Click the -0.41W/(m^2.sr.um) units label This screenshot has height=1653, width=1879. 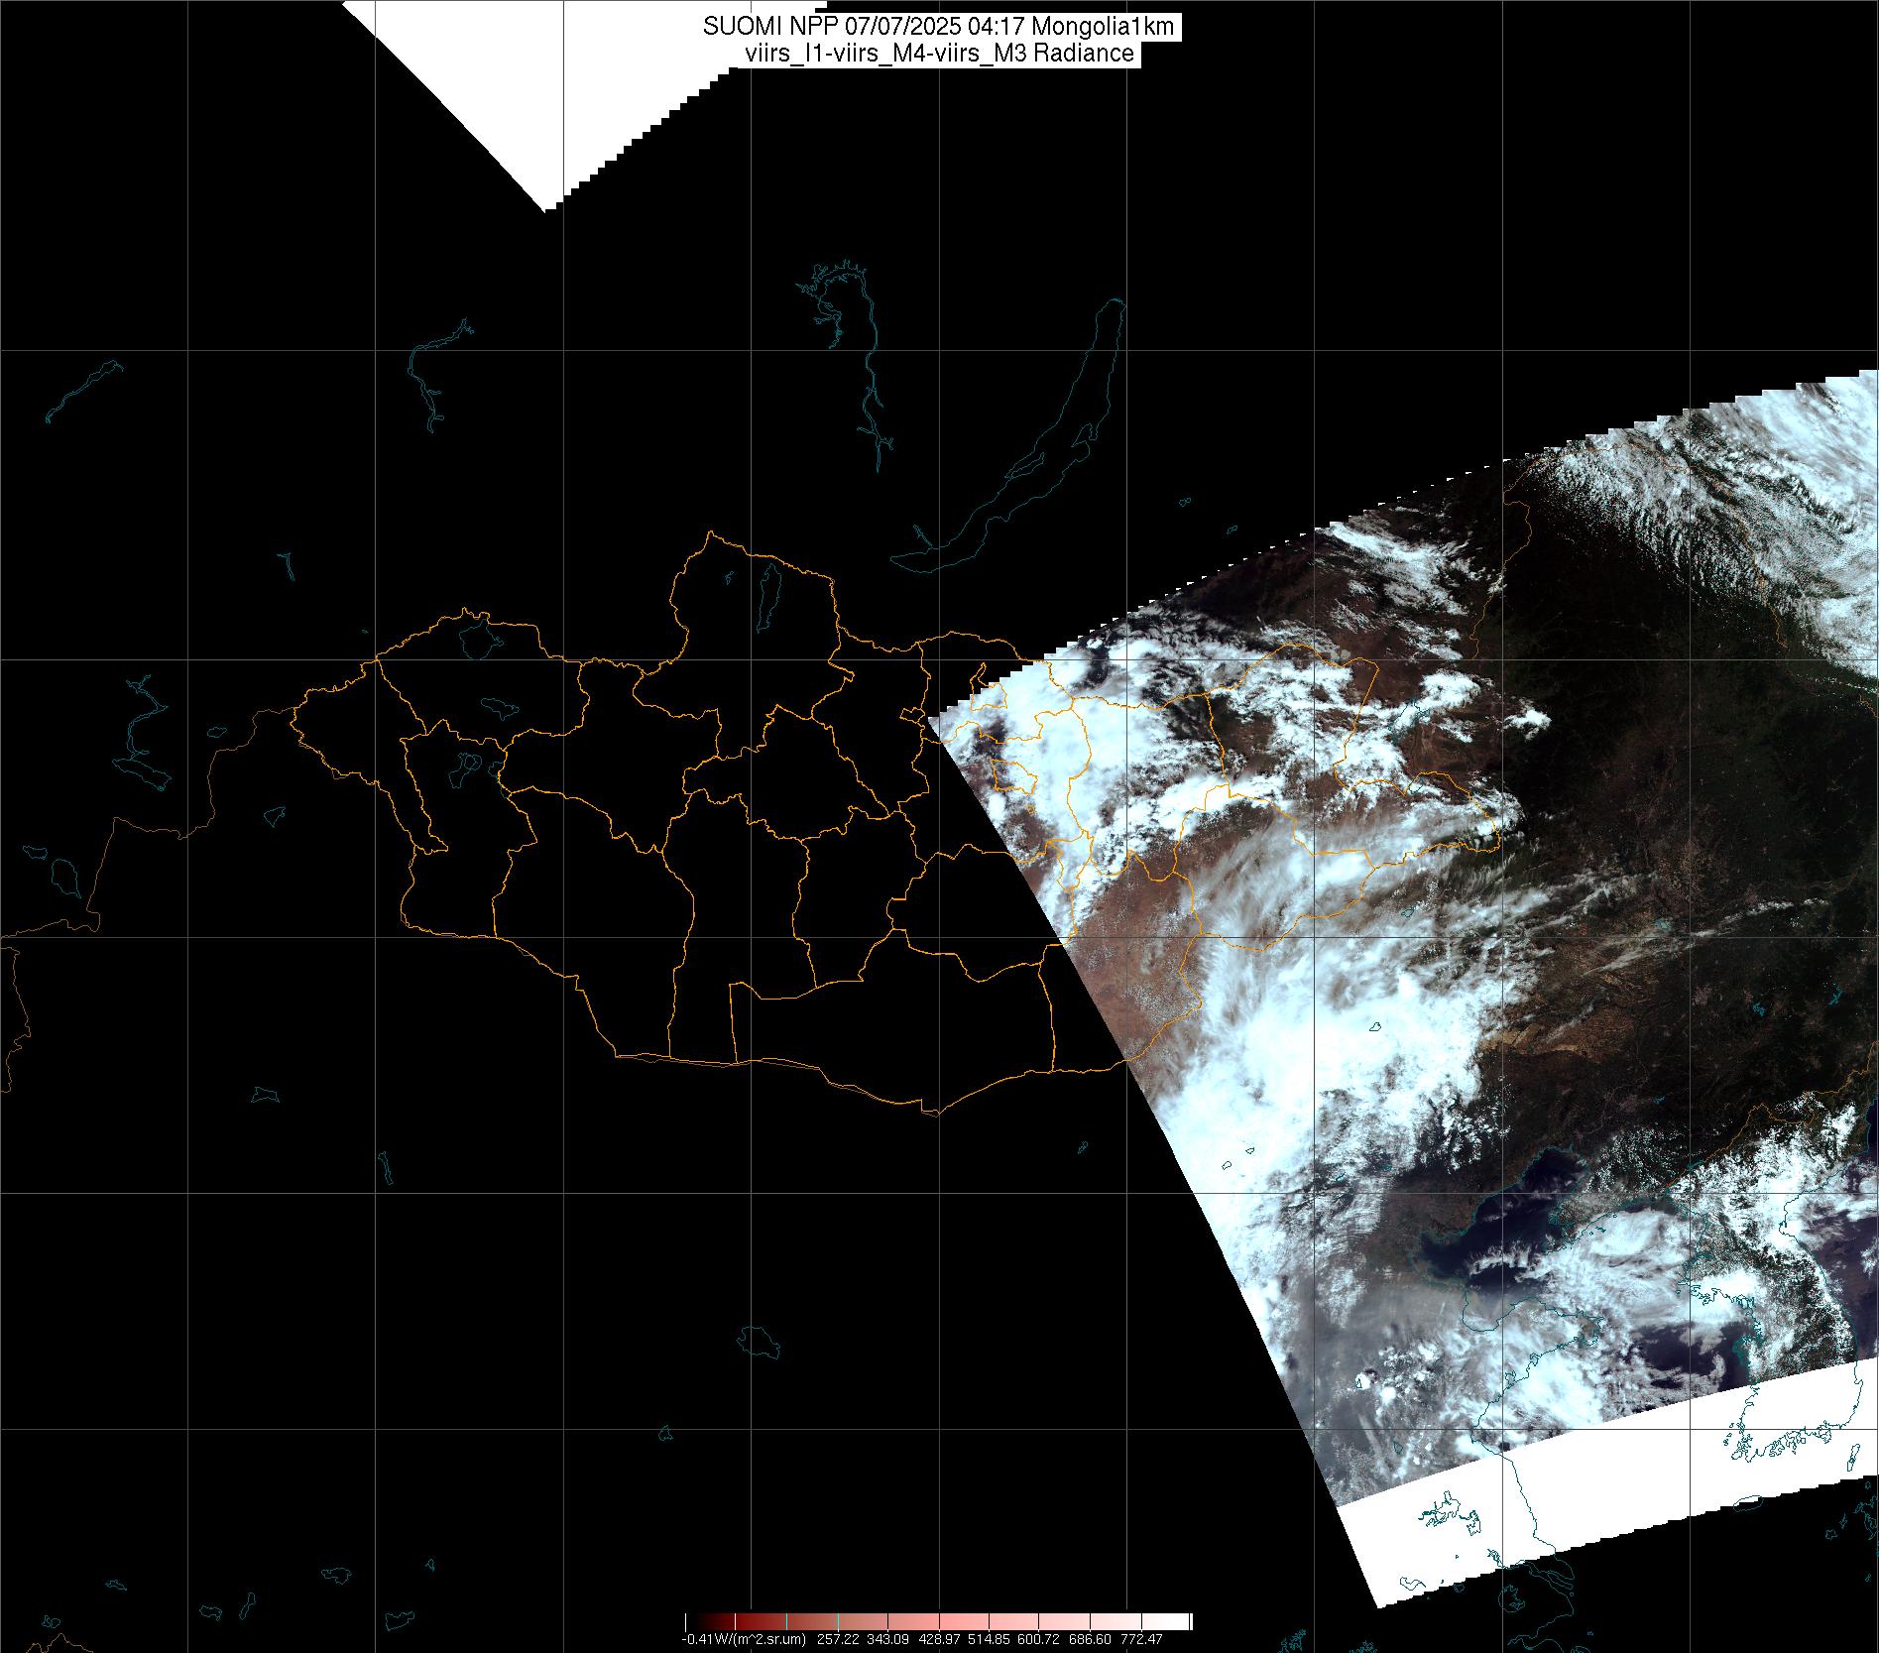(x=744, y=1640)
